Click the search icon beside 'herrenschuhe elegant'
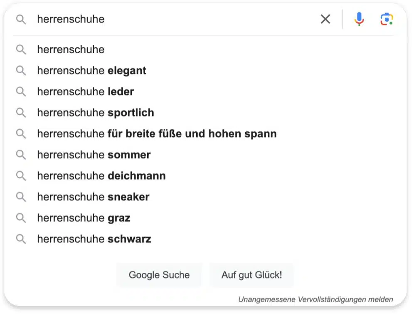 pyautogui.click(x=21, y=70)
